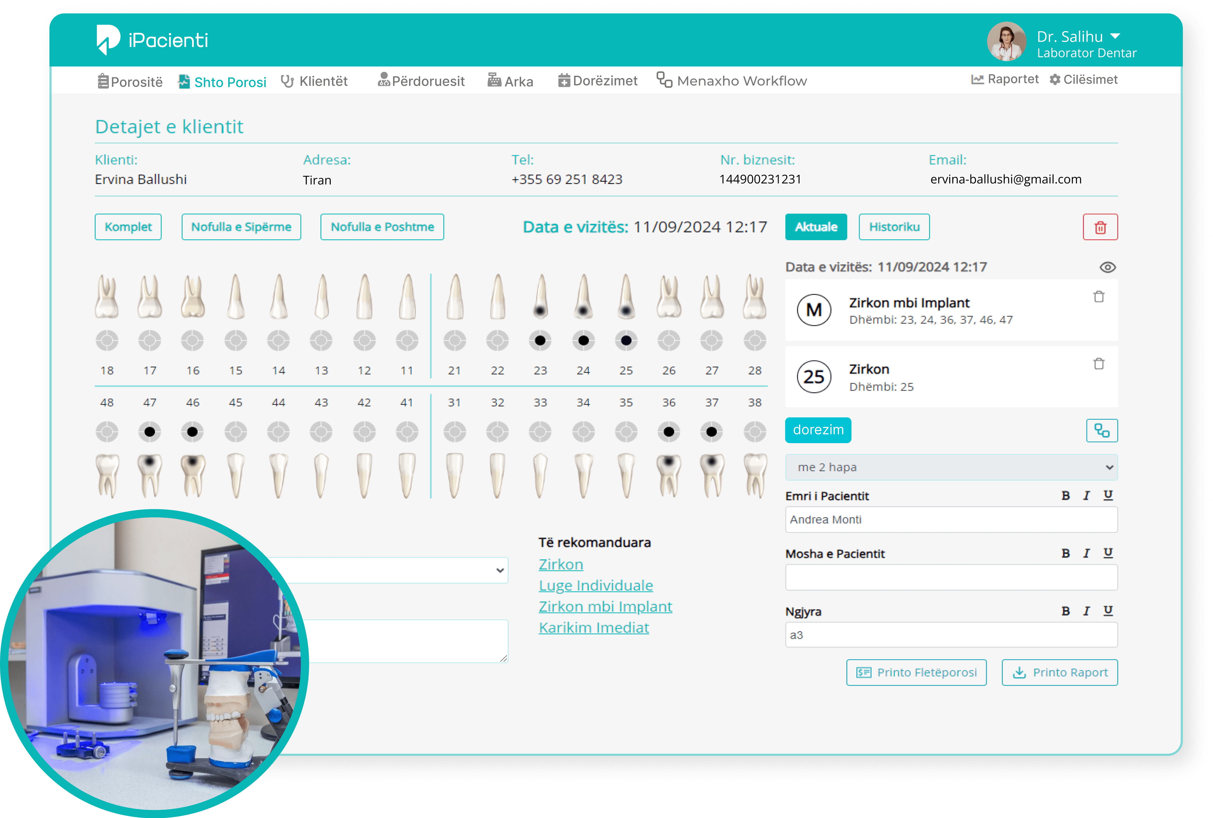Viewport: 1213px width, 818px height.
Task: Open Raportet reports page
Action: click(1004, 79)
